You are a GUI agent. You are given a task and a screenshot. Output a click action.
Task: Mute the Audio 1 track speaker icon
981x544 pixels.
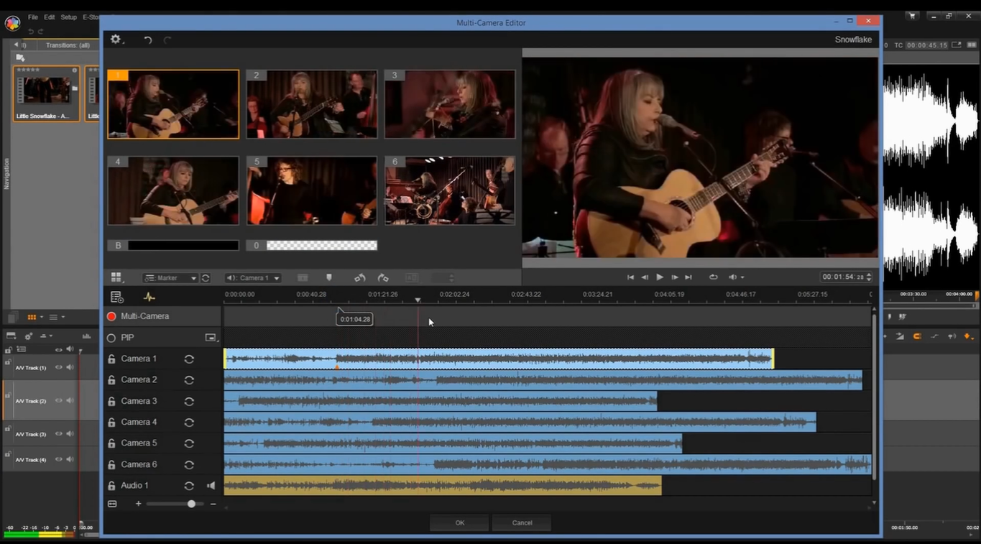(x=211, y=485)
